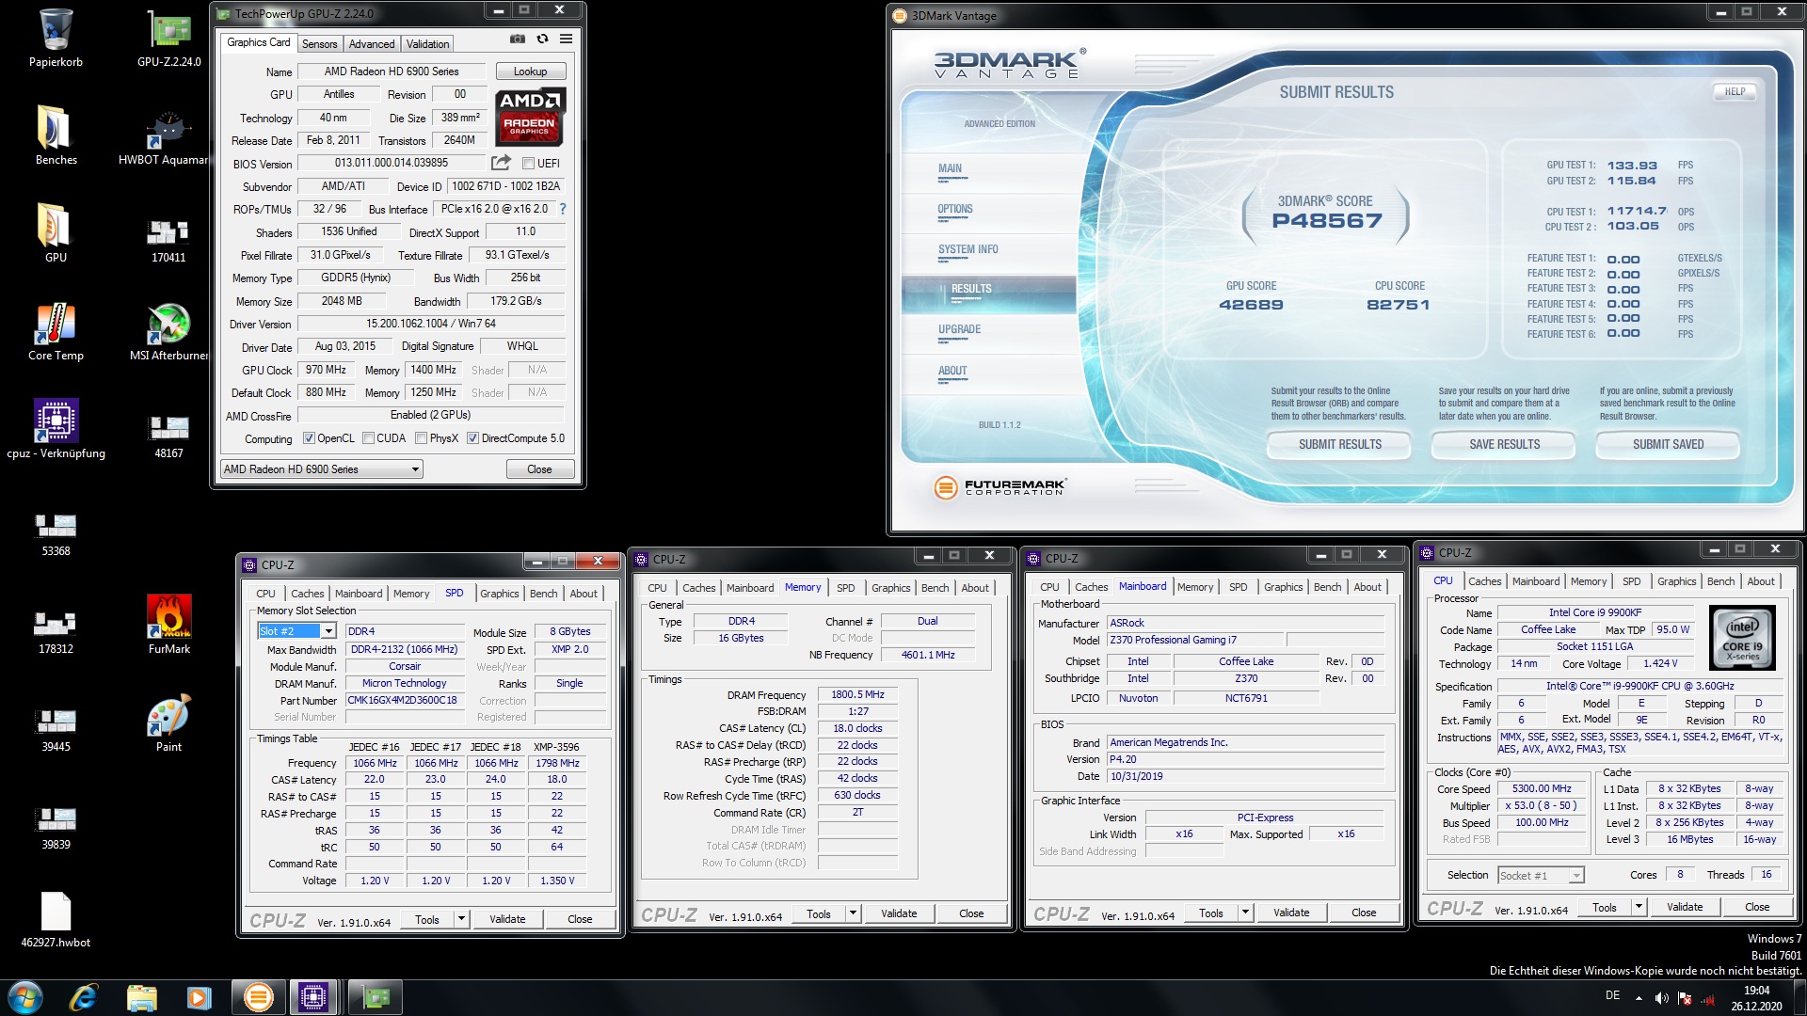Switch to Graphics tab in SPD CPU-Z window
Image resolution: width=1807 pixels, height=1016 pixels.
point(499,594)
